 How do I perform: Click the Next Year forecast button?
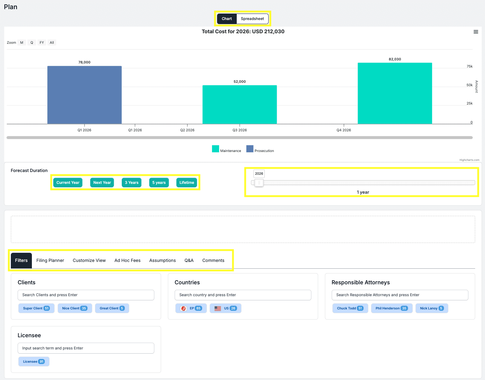[102, 183]
